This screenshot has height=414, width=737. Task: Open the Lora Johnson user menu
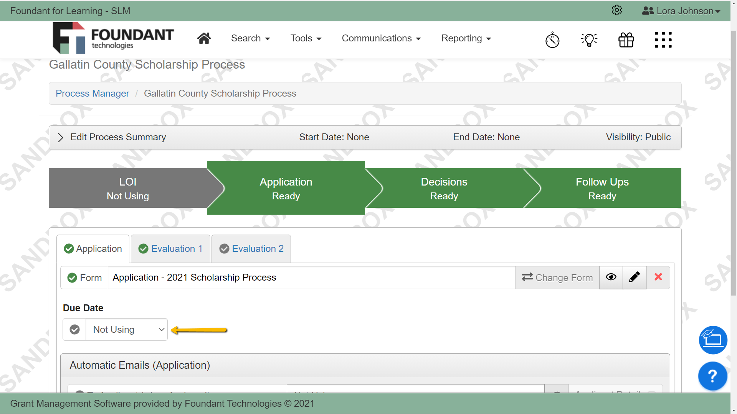click(681, 11)
